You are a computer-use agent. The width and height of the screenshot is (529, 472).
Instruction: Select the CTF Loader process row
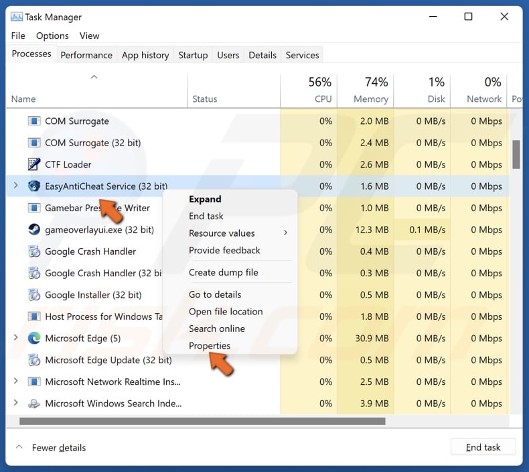[257, 164]
